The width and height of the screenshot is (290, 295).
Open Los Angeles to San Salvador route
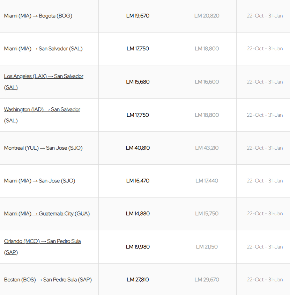pos(44,76)
